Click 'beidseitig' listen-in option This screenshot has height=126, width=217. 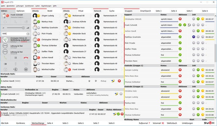(x=105, y=95)
